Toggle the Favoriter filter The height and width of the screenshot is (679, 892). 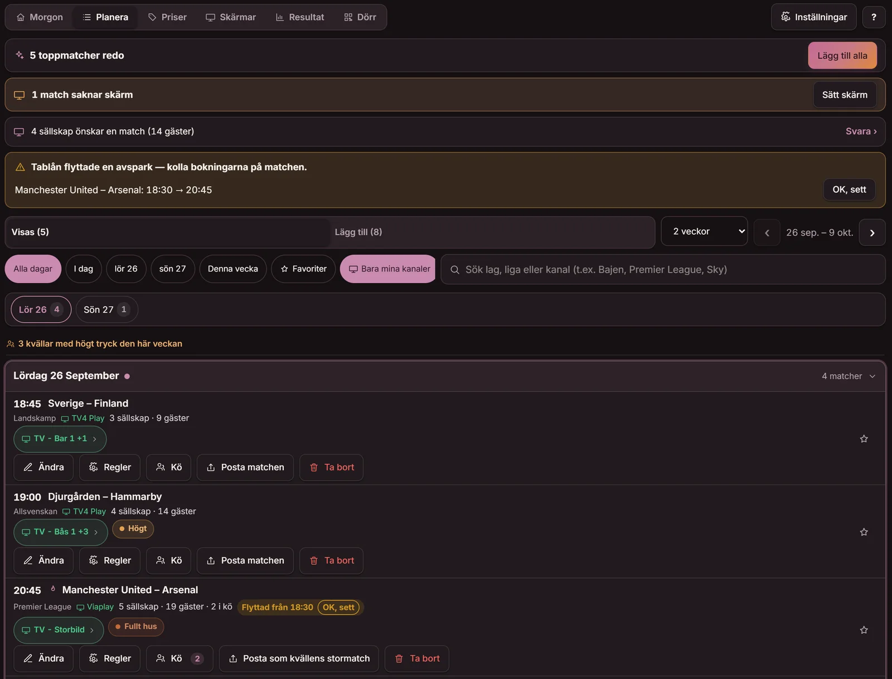click(303, 269)
